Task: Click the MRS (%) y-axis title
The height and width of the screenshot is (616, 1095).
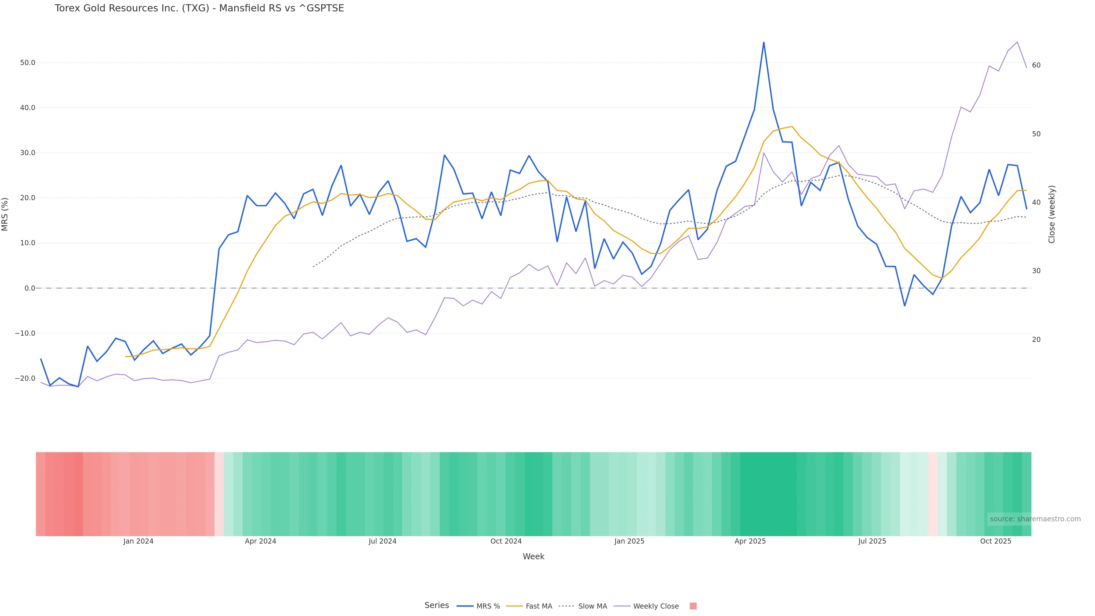Action: click(5, 214)
